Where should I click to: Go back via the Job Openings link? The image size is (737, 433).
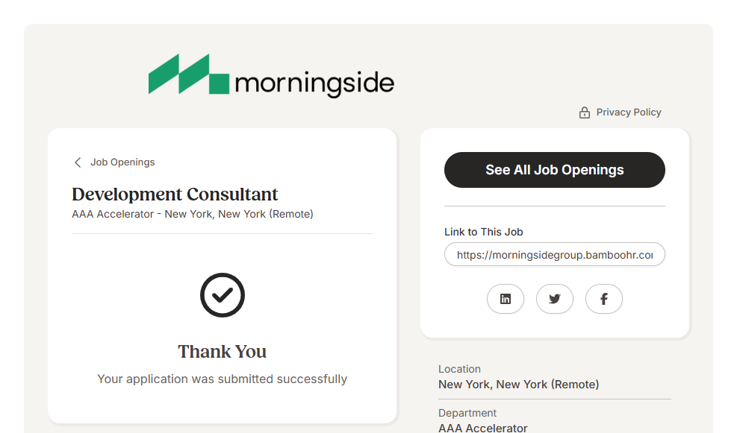pyautogui.click(x=122, y=162)
